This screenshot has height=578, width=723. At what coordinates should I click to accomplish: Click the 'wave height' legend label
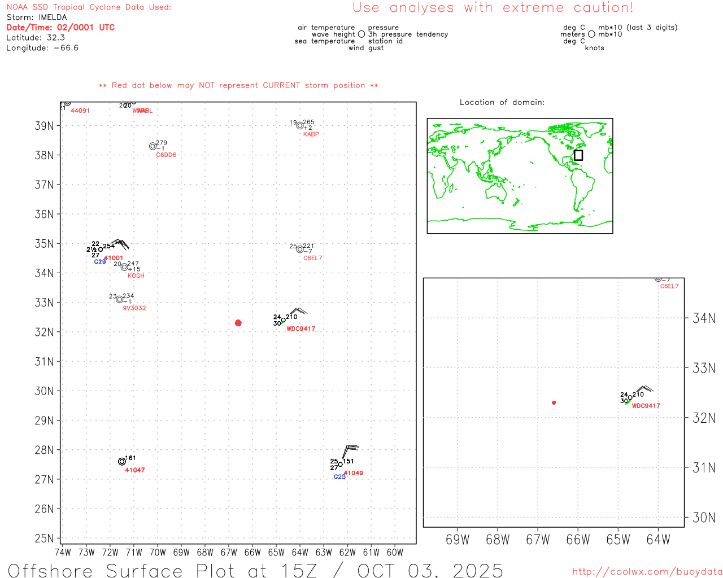[333, 34]
